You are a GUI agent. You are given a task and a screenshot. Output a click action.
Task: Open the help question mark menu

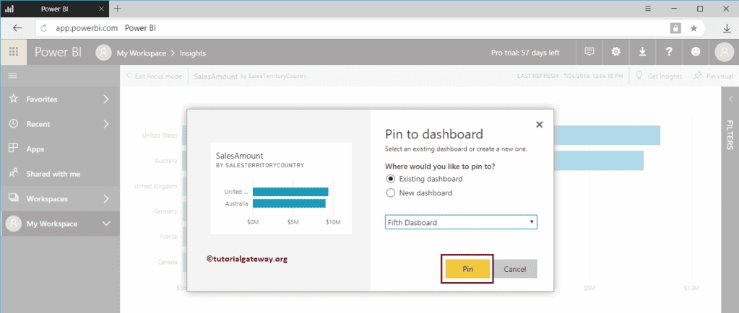point(669,52)
